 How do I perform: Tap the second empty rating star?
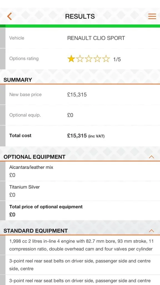click(x=80, y=59)
